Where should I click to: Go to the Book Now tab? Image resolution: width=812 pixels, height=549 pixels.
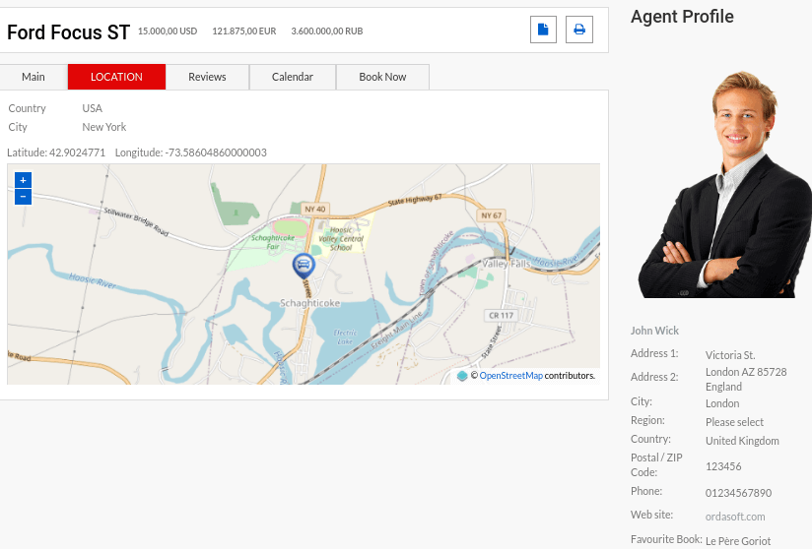point(382,77)
